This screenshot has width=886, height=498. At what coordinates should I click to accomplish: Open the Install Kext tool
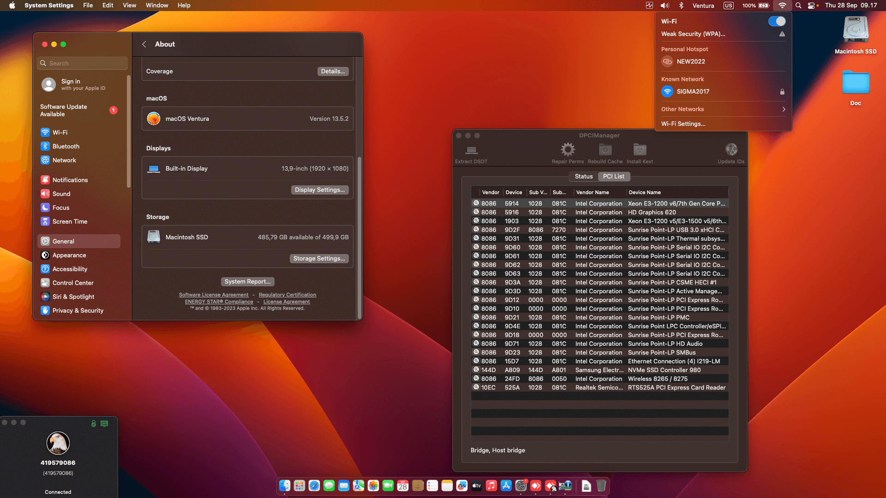coord(639,150)
